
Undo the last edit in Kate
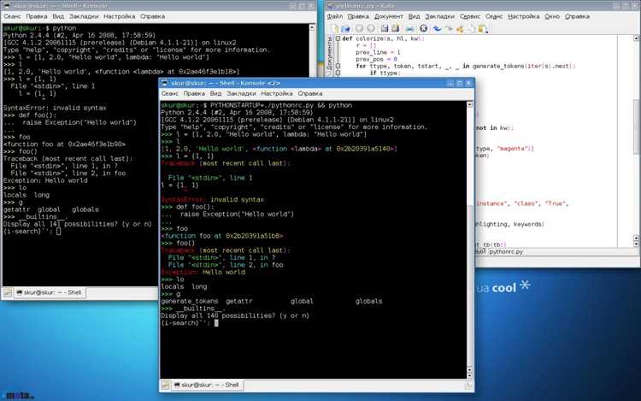438,28
